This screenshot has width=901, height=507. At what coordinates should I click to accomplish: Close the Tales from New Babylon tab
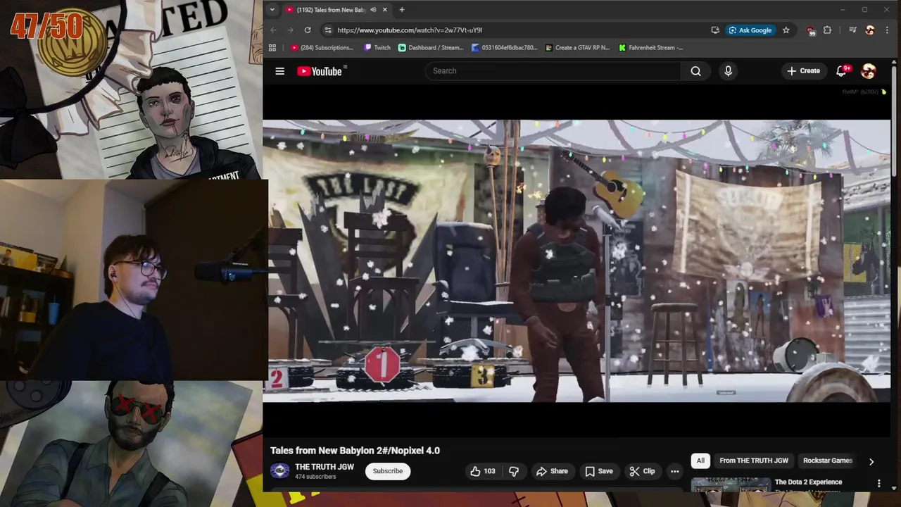[384, 10]
